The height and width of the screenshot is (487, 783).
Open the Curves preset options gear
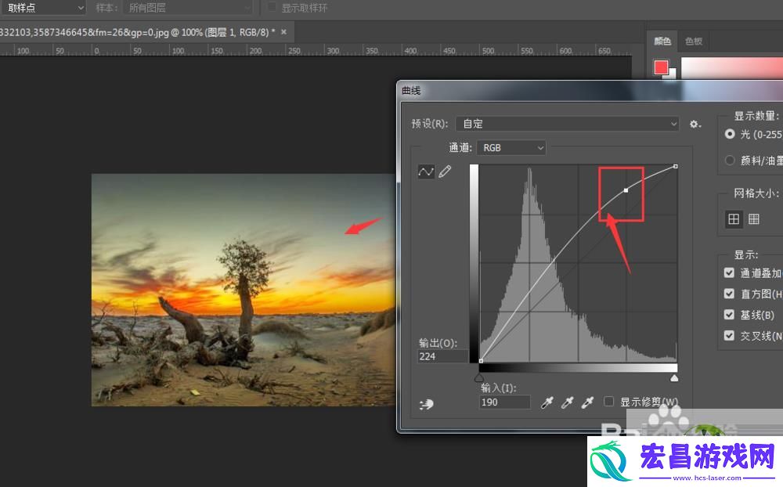[x=695, y=124]
